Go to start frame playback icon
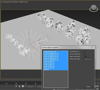This screenshot has width=100, height=90. click(97, 86)
